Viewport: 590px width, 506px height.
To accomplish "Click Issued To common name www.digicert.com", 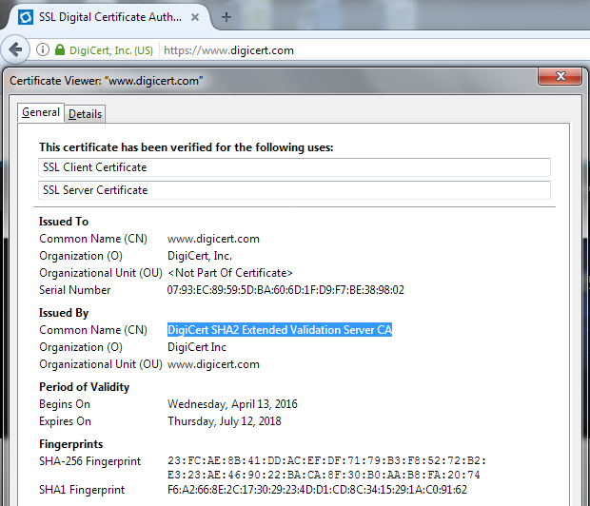I will 213,239.
